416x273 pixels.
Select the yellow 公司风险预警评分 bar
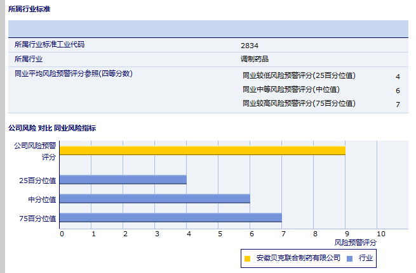202,150
